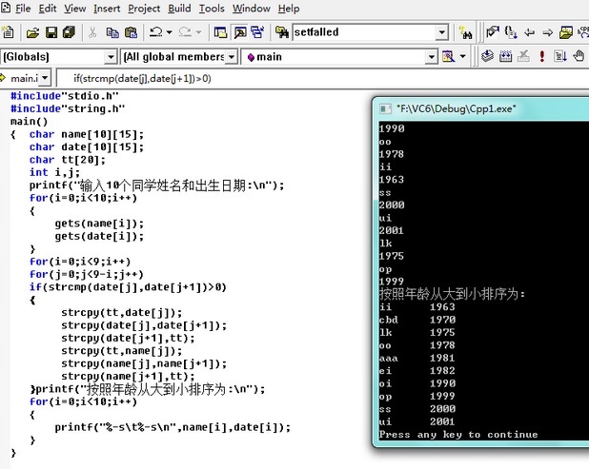Toggle the Workspace window button
The height and width of the screenshot is (469, 589).
pos(221,32)
